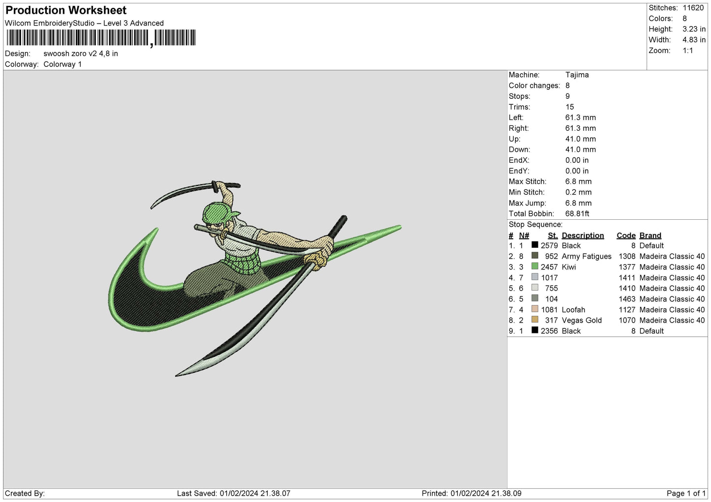Click the Black swatch in row 9
The image size is (711, 502).
(x=535, y=330)
